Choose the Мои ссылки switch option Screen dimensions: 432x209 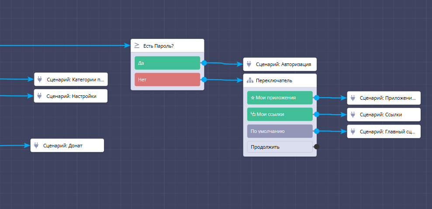280,115
